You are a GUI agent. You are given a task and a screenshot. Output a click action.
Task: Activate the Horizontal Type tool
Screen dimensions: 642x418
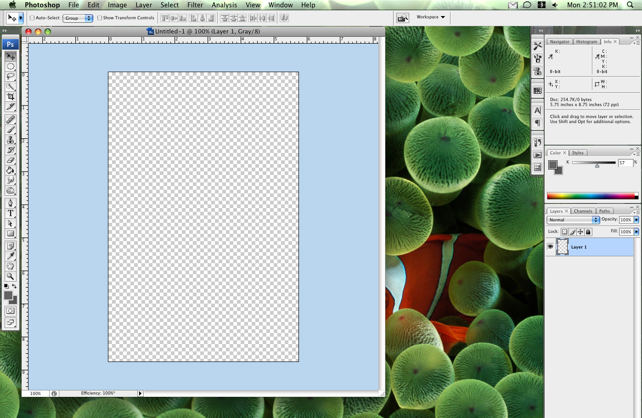coord(11,213)
